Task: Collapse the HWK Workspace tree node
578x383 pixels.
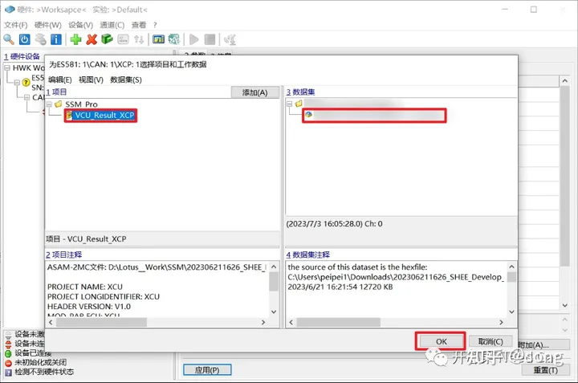Action: (7, 67)
